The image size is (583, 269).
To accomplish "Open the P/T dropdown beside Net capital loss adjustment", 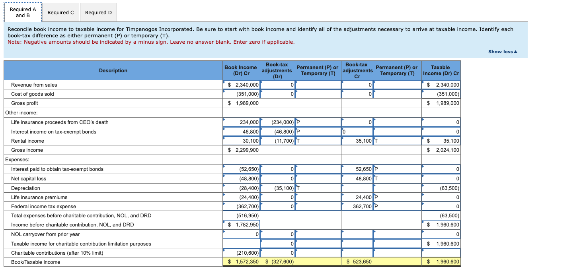I will [x=397, y=178].
